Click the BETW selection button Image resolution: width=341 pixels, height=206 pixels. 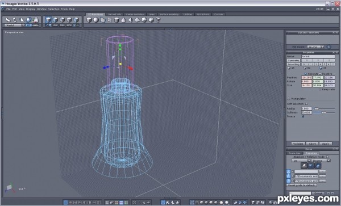click(x=69, y=25)
